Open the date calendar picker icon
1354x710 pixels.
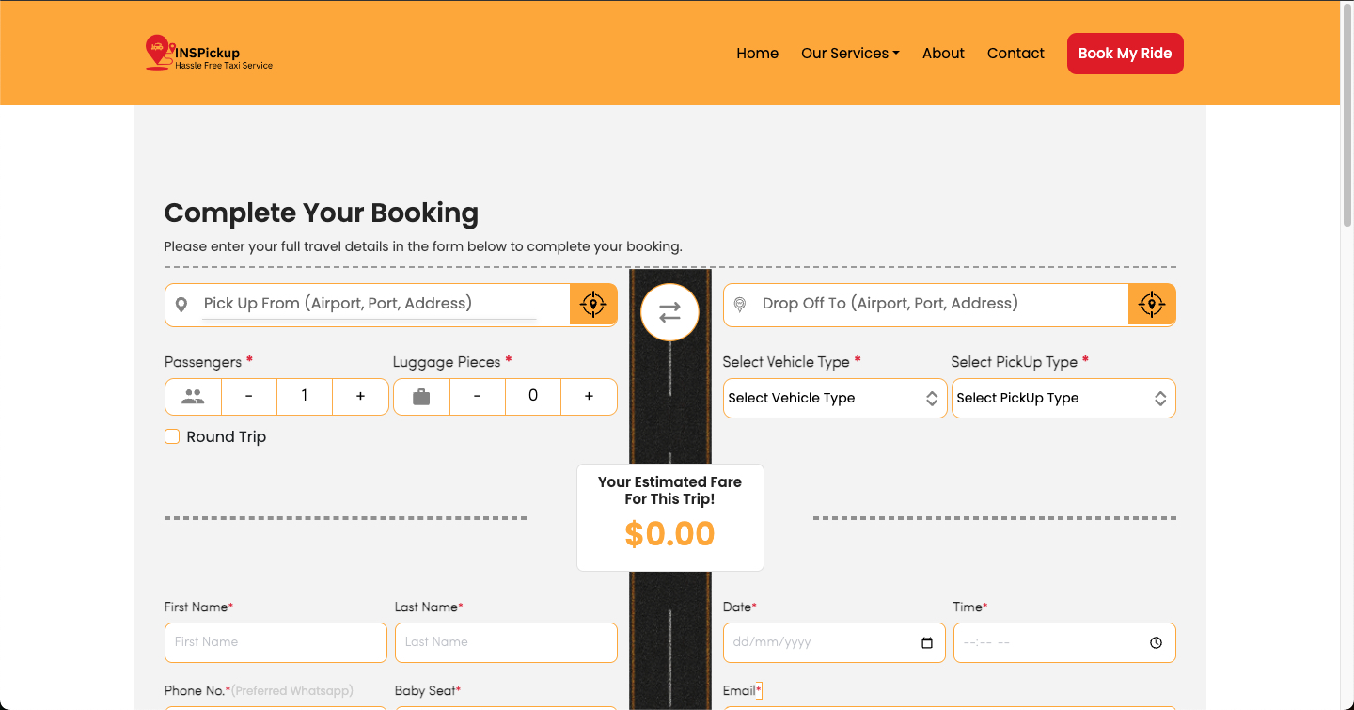927,643
